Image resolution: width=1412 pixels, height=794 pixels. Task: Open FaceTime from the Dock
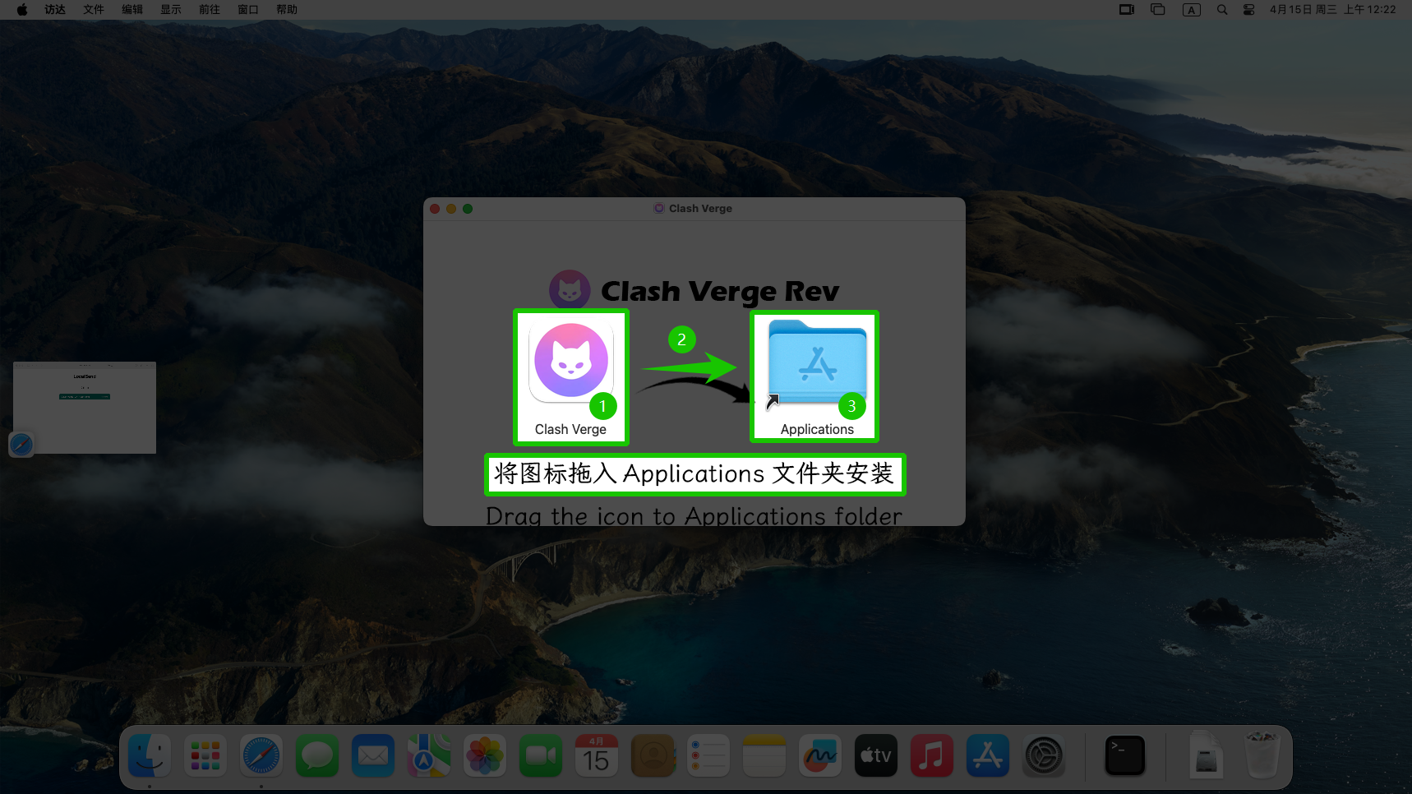541,755
